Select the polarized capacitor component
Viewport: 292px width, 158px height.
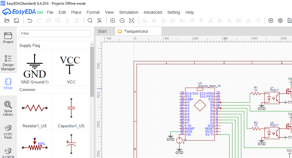(x=71, y=145)
